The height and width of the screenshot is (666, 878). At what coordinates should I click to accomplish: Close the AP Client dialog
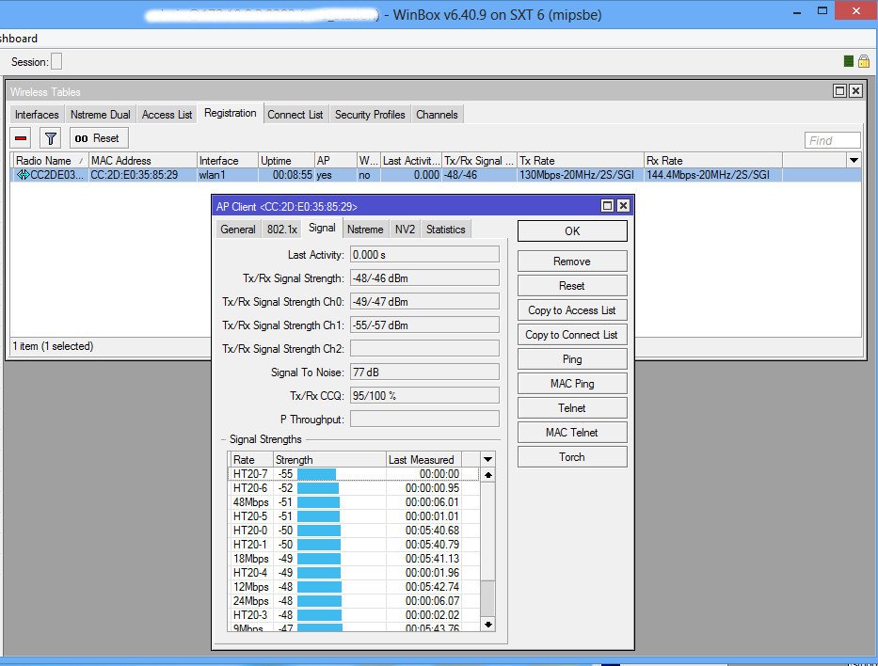pyautogui.click(x=623, y=205)
